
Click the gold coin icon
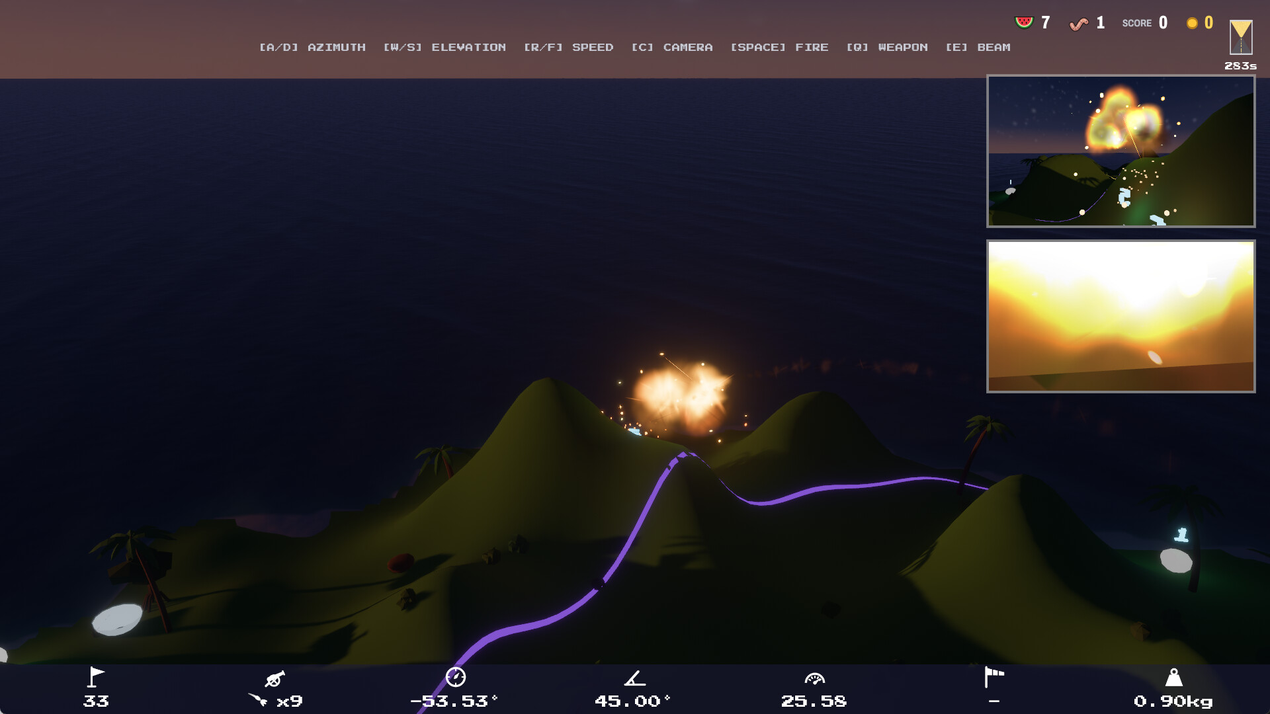(1192, 23)
